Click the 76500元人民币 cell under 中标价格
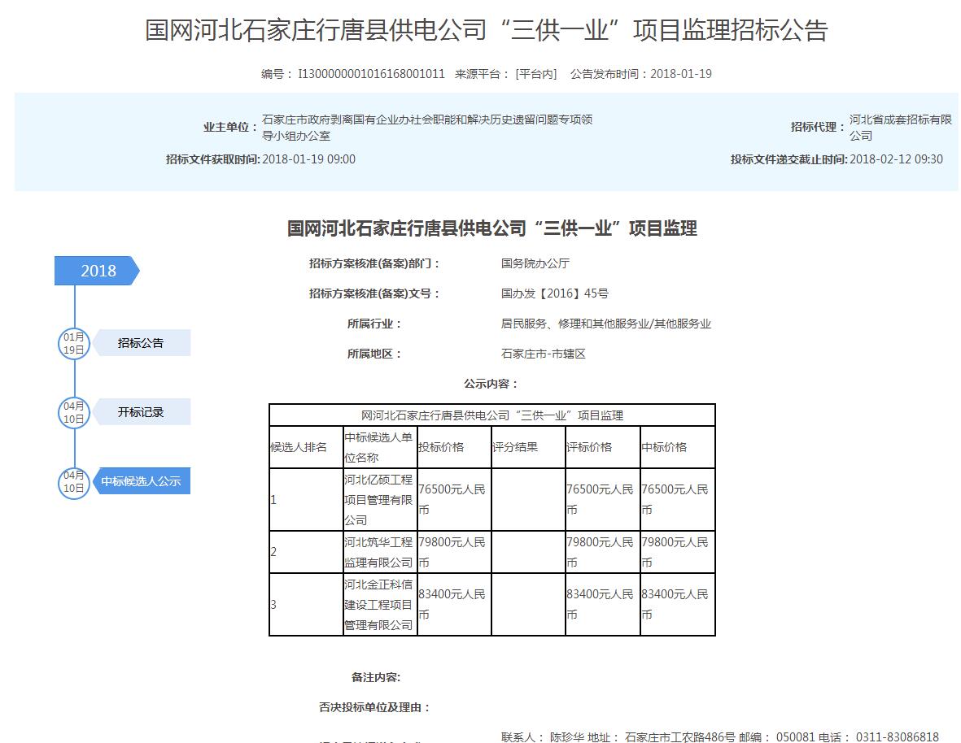Screen dimensions: 961x743 [677, 500]
